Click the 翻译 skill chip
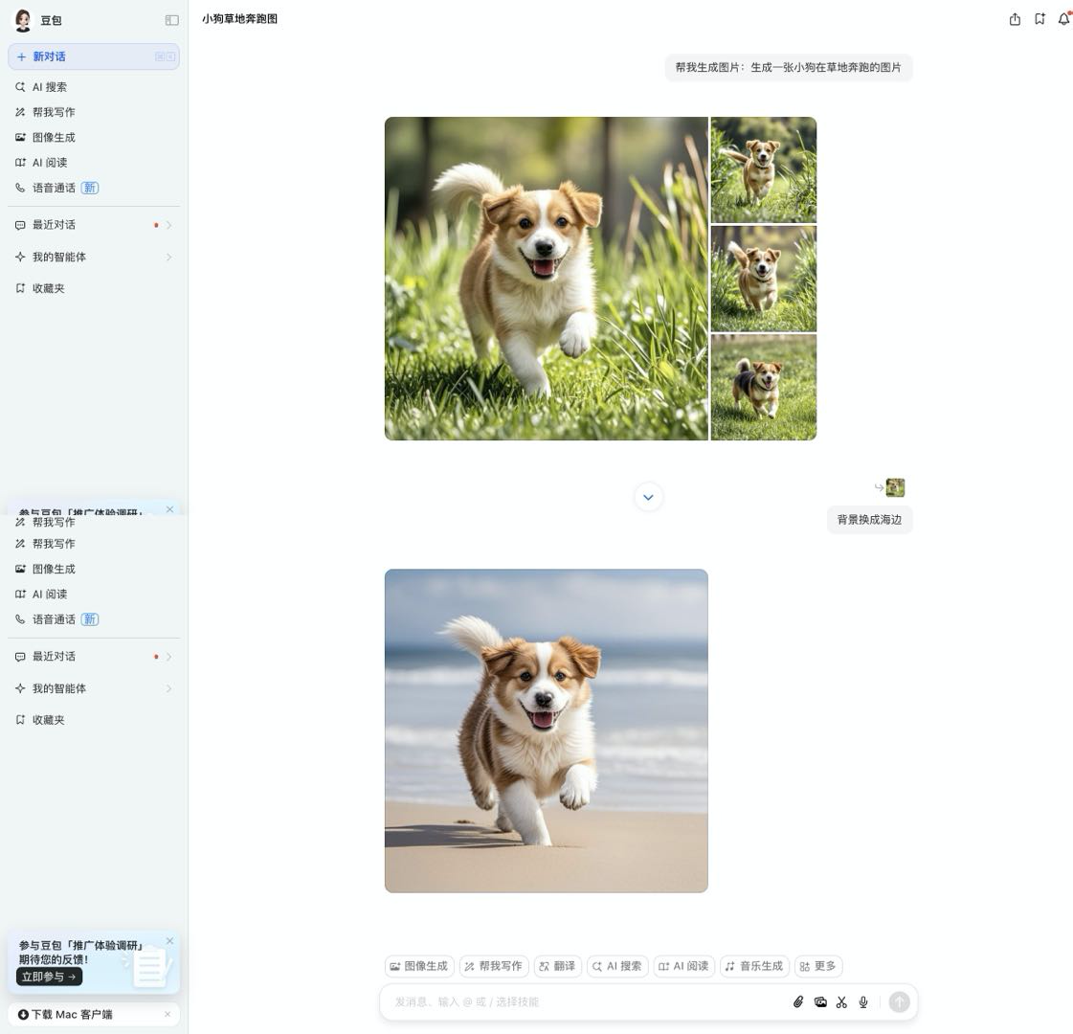This screenshot has height=1034, width=1073. (557, 966)
